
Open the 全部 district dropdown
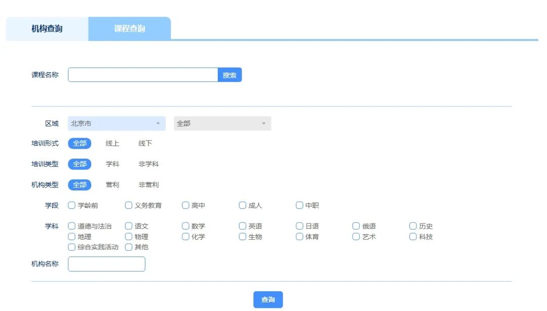pos(222,123)
